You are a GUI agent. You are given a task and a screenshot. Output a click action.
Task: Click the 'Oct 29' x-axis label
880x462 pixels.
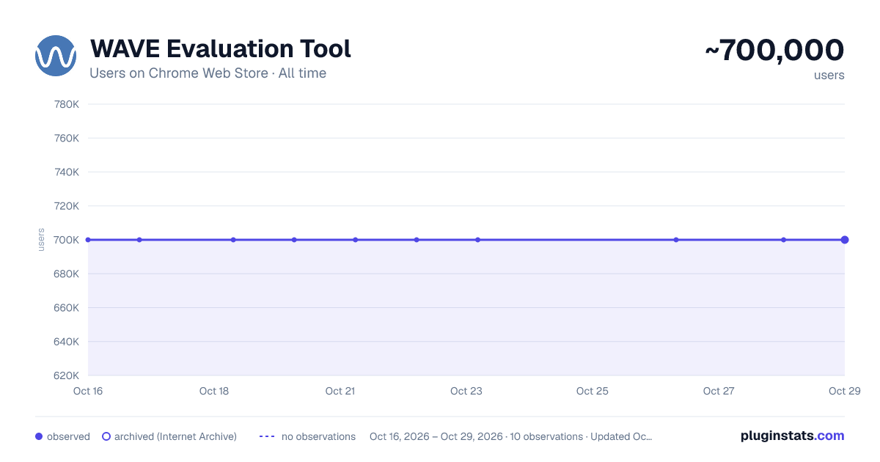pos(844,391)
